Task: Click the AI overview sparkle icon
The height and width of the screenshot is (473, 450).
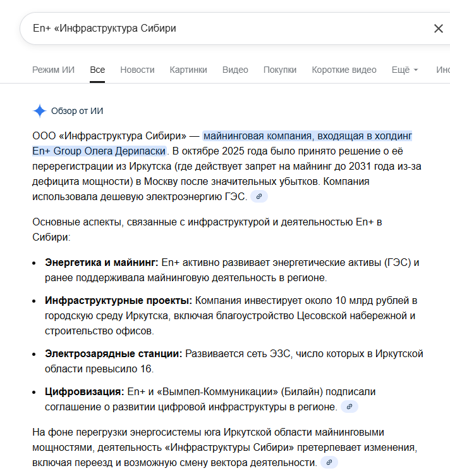Action: pos(39,111)
